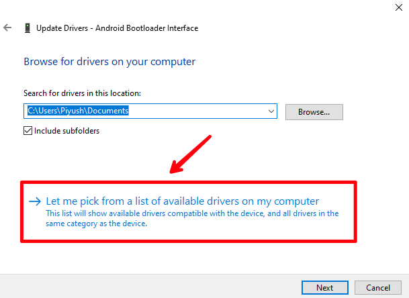
Task: Click the description 'This list will show available drivers'
Action: pyautogui.click(x=192, y=218)
